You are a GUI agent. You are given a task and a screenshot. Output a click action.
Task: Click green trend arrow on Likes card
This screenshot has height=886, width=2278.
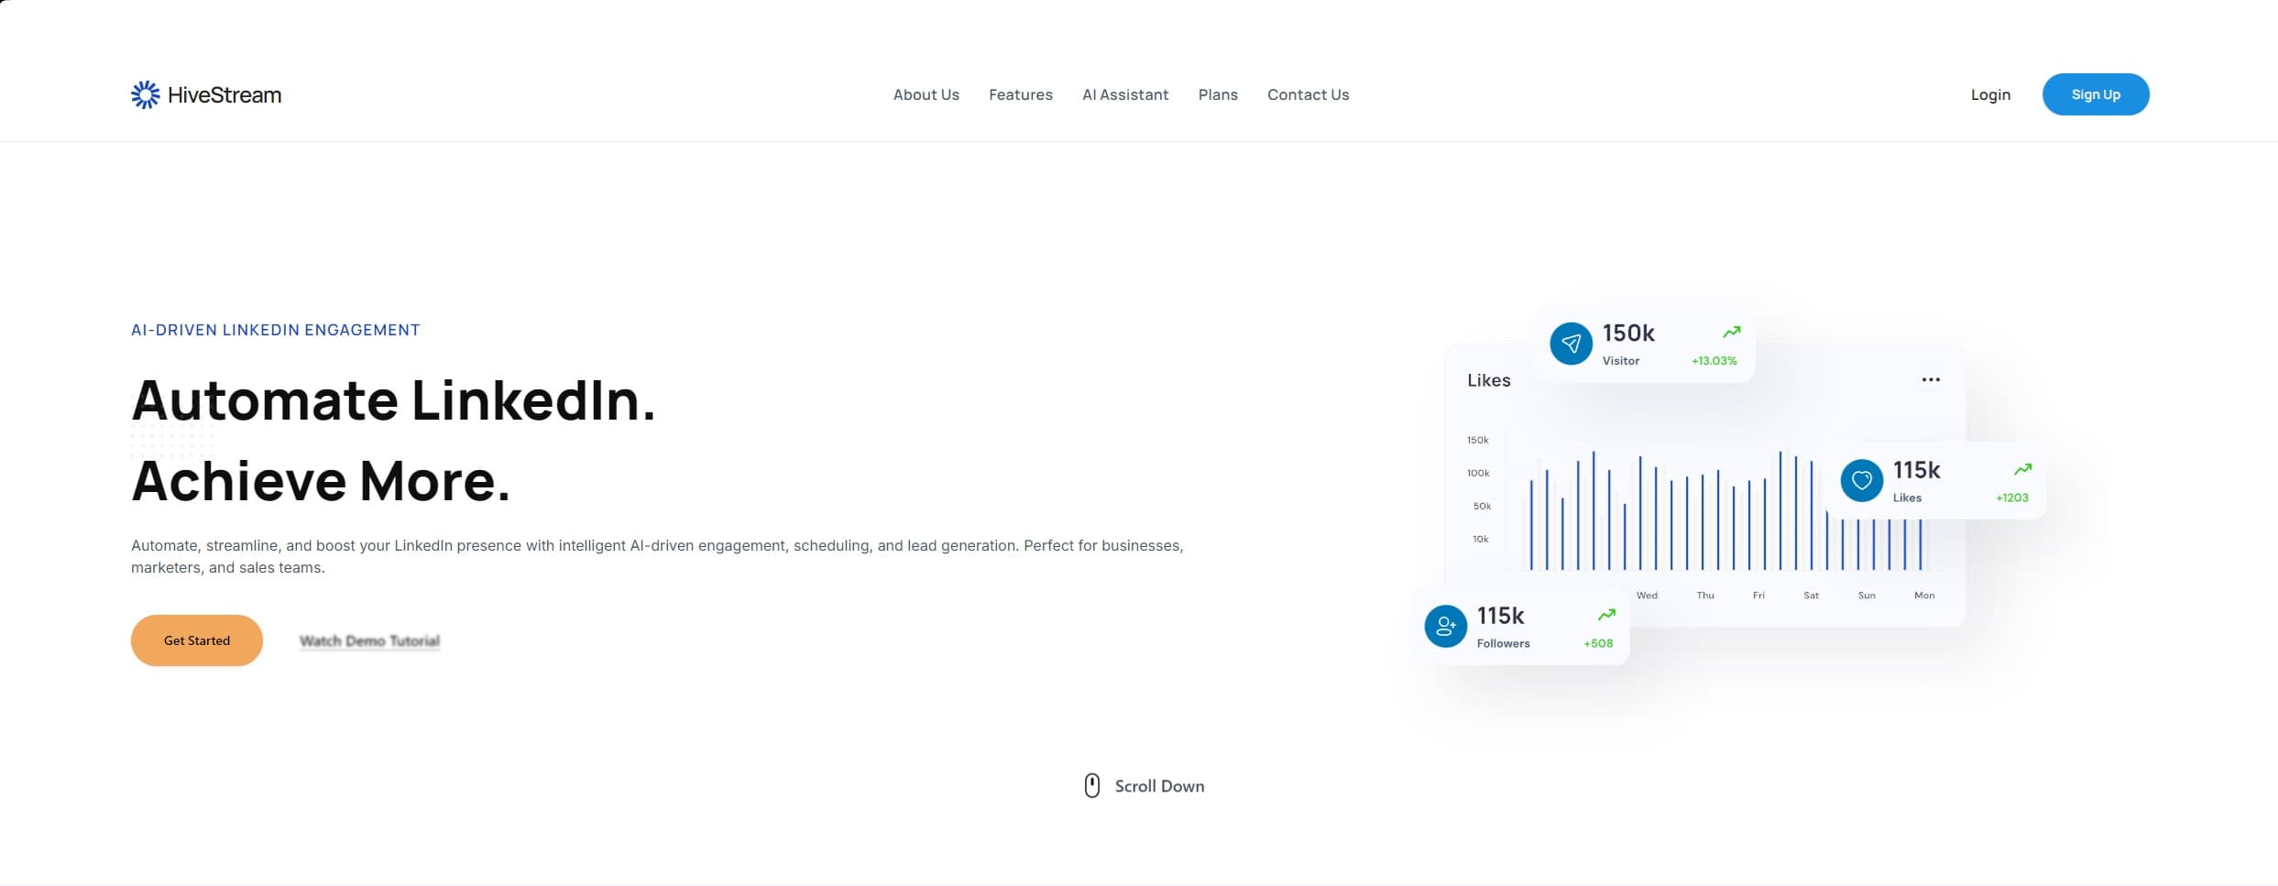[x=2022, y=469]
